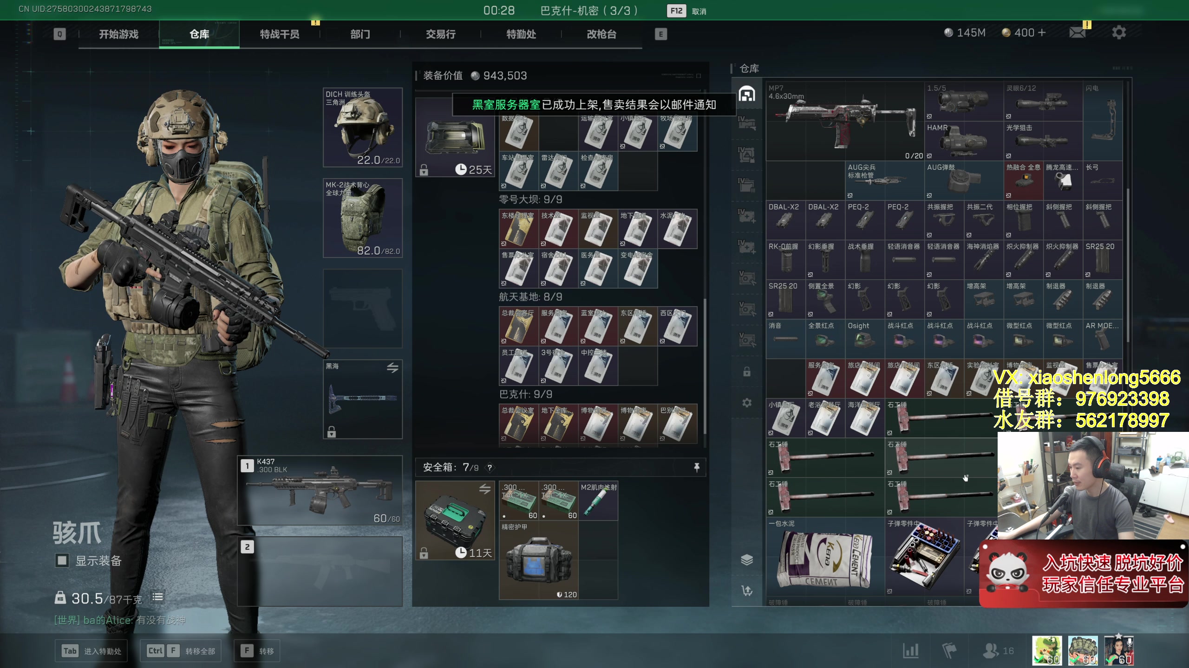Select the 精密护甲 repair kit item

tap(539, 560)
